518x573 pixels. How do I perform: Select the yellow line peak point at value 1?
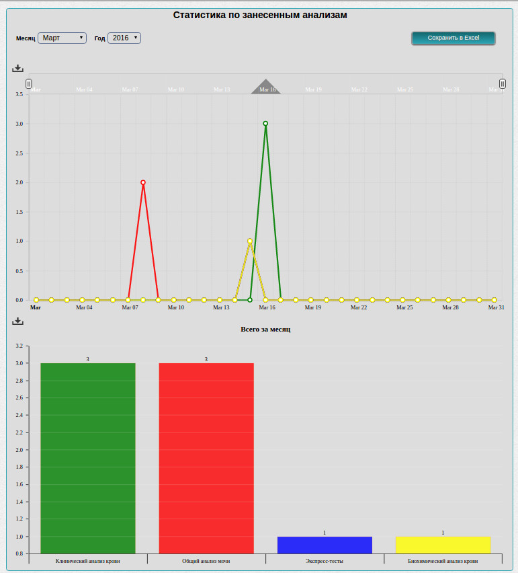(250, 241)
